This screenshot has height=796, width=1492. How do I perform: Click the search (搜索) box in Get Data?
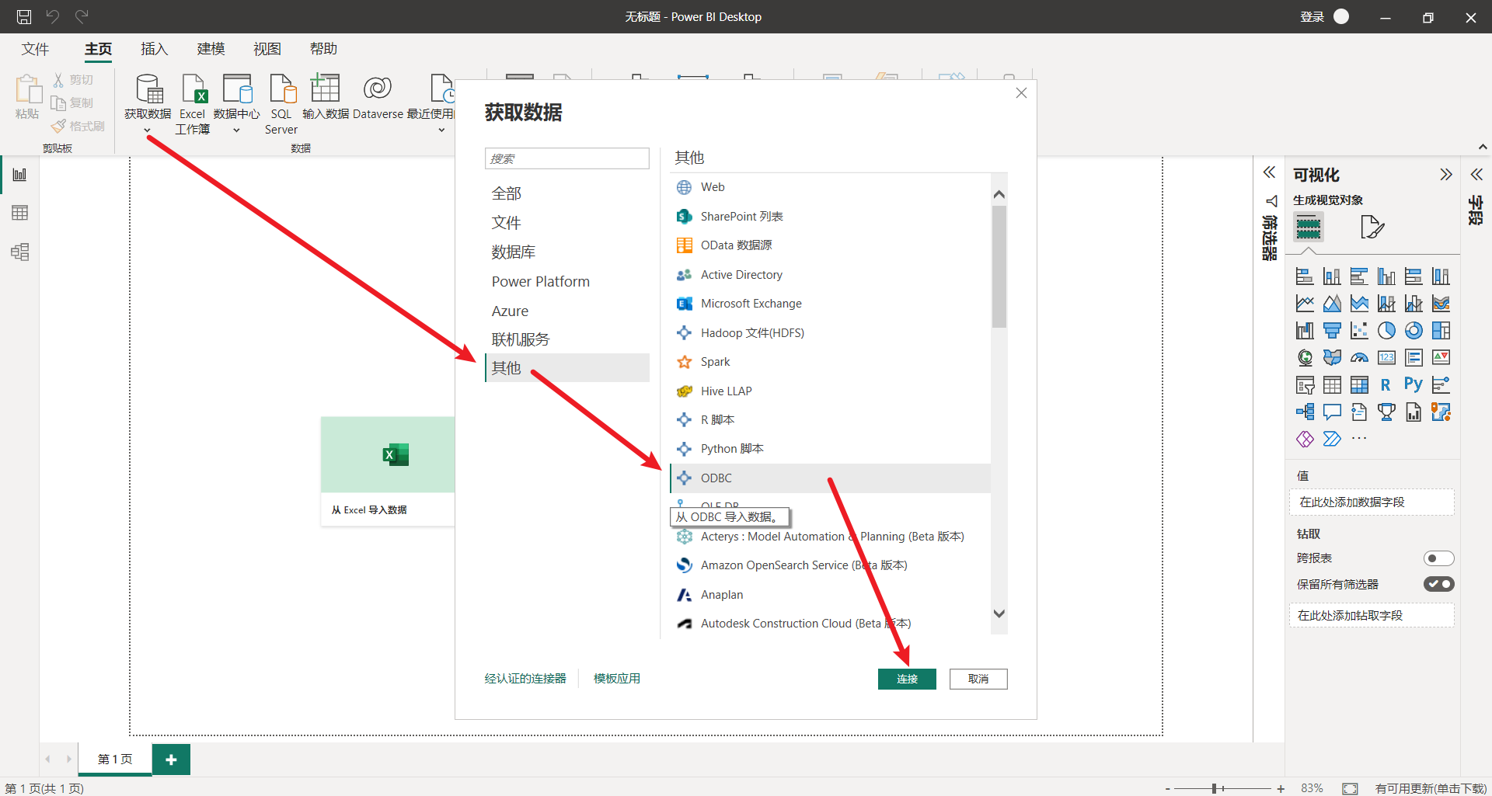point(567,158)
